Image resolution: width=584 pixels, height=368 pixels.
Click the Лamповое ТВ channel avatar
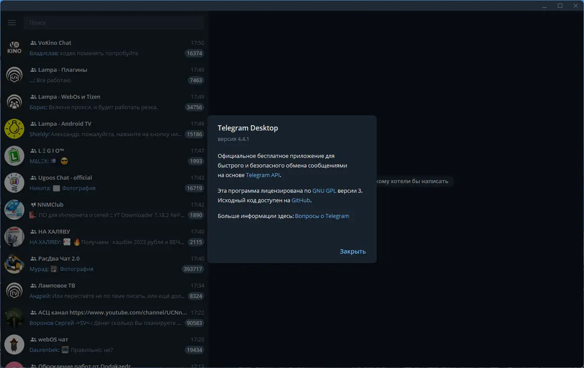coord(14,291)
